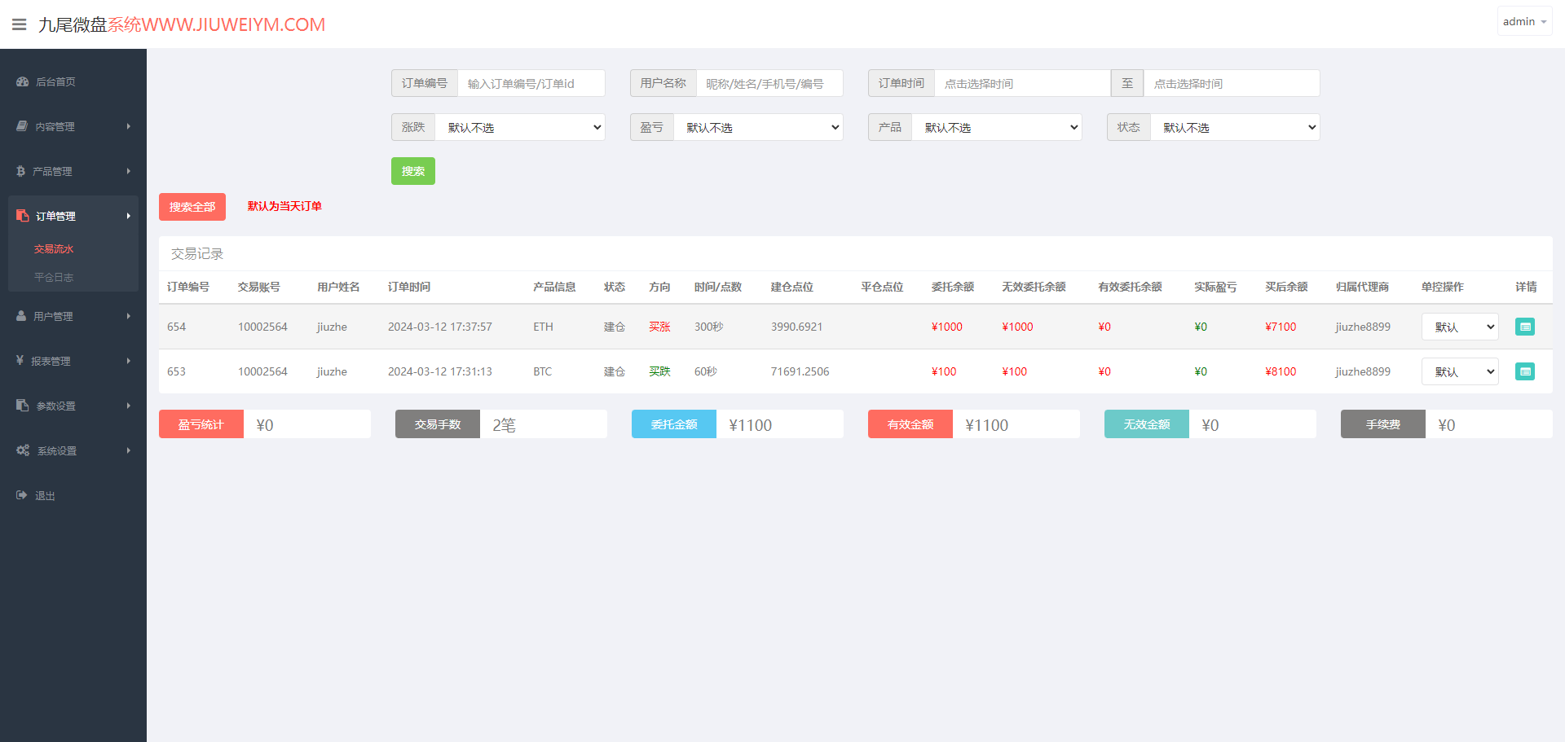Open the 状态 filter dropdown
The height and width of the screenshot is (742, 1565).
click(x=1235, y=127)
